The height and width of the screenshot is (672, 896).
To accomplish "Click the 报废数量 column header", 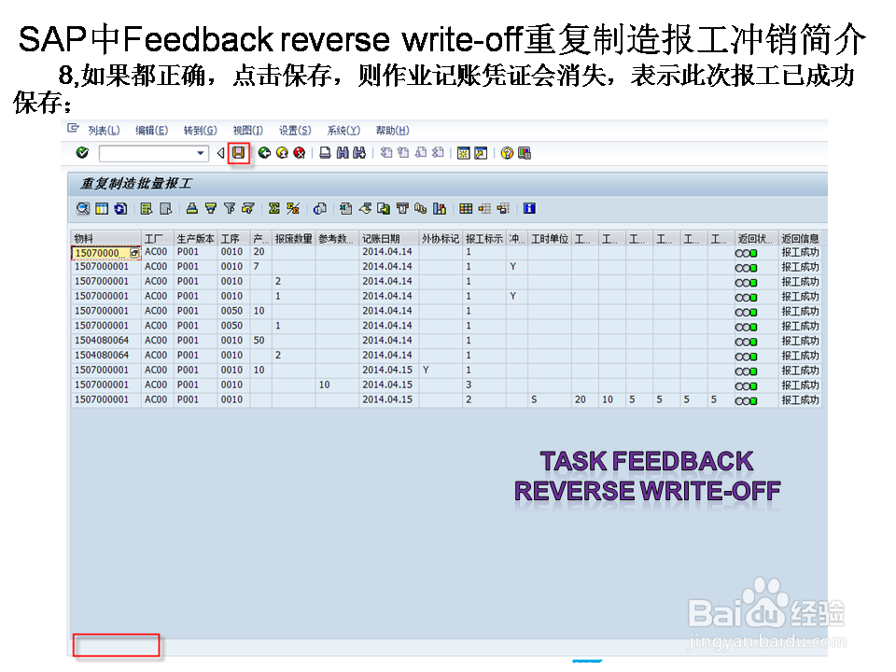I will (x=294, y=238).
